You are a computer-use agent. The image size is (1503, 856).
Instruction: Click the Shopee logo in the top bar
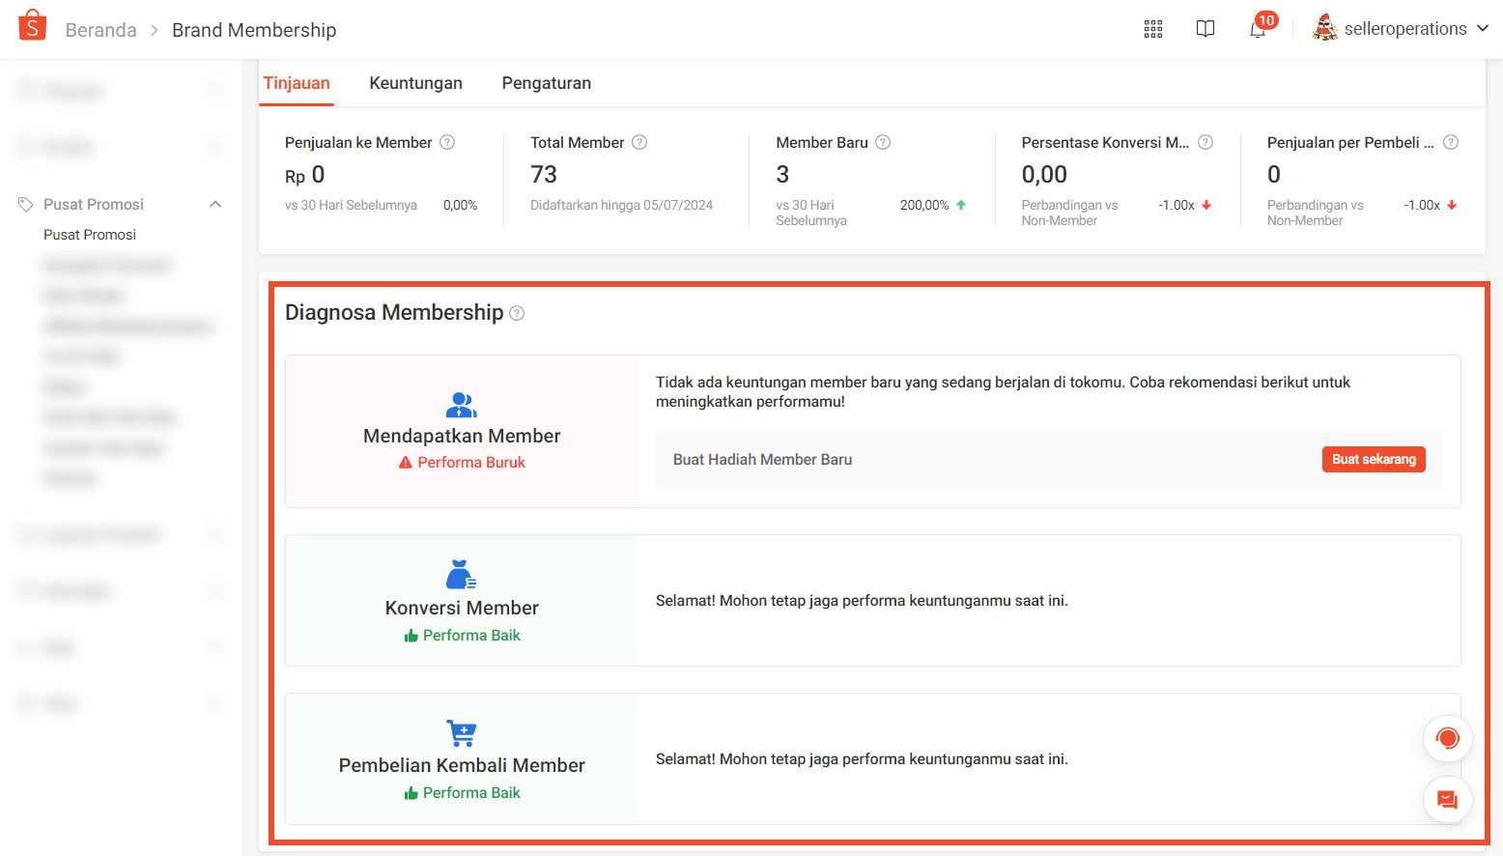click(32, 26)
